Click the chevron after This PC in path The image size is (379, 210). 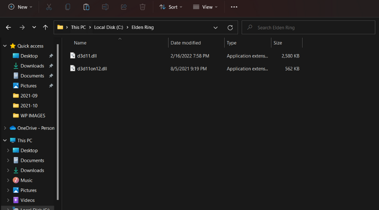[x=90, y=27]
